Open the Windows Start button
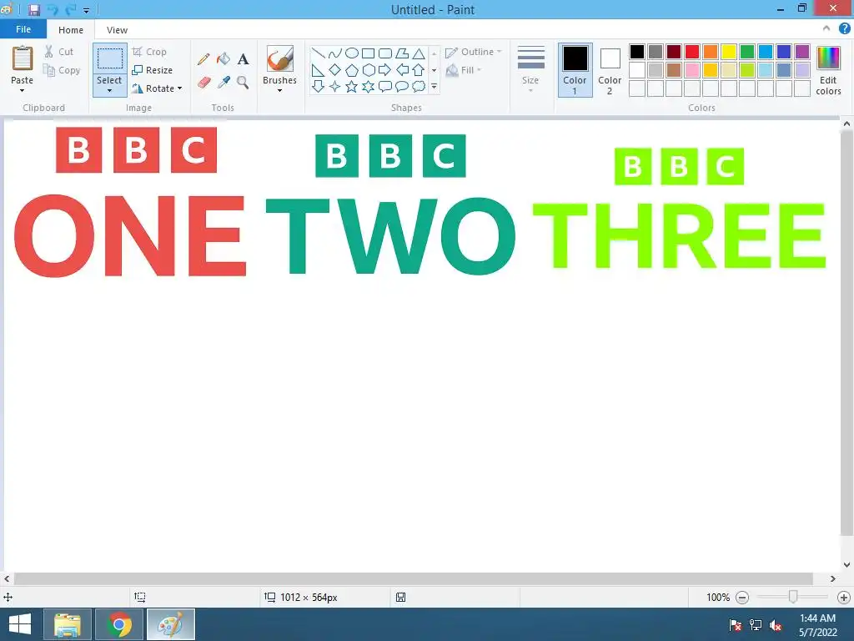854x641 pixels. (x=20, y=624)
